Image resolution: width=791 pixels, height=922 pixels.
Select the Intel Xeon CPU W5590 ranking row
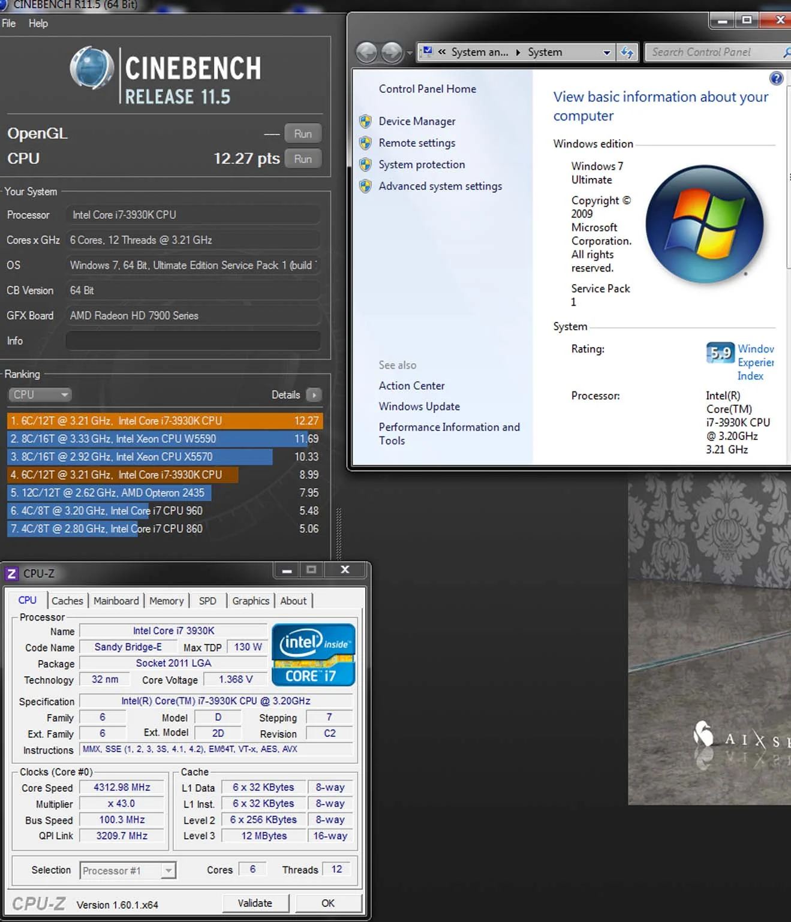click(164, 439)
